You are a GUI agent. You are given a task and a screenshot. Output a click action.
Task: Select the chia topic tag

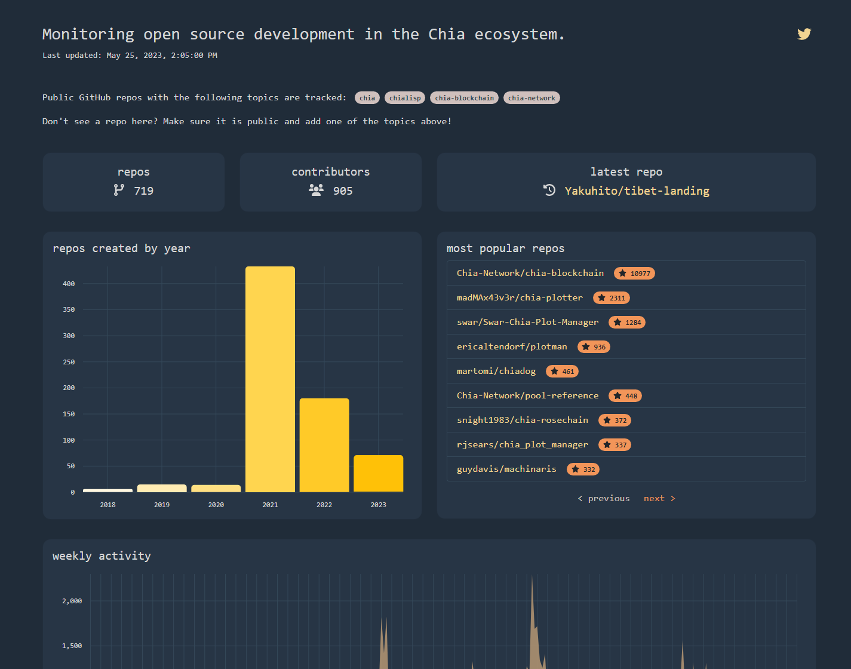367,98
